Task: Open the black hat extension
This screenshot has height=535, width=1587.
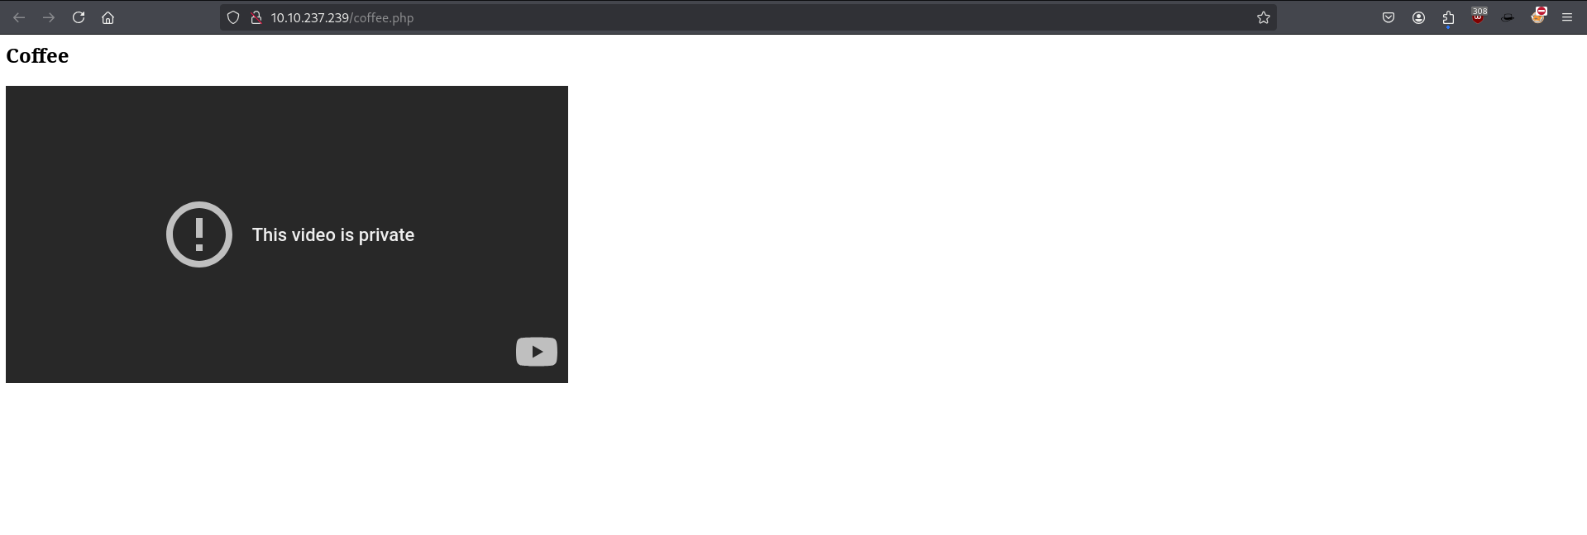Action: 1508,17
